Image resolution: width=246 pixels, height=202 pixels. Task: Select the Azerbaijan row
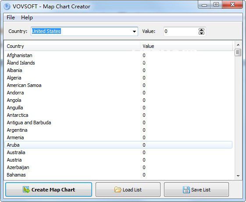pos(118,167)
